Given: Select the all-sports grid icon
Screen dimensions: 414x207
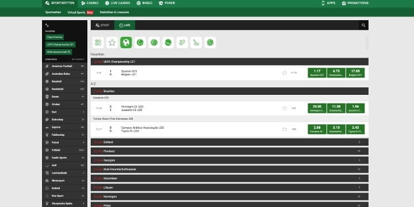Looking at the screenshot, I should [98, 43].
